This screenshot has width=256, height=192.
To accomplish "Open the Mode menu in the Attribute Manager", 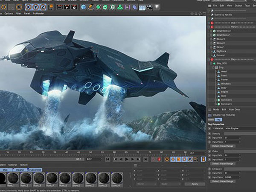I will [x=216, y=110].
